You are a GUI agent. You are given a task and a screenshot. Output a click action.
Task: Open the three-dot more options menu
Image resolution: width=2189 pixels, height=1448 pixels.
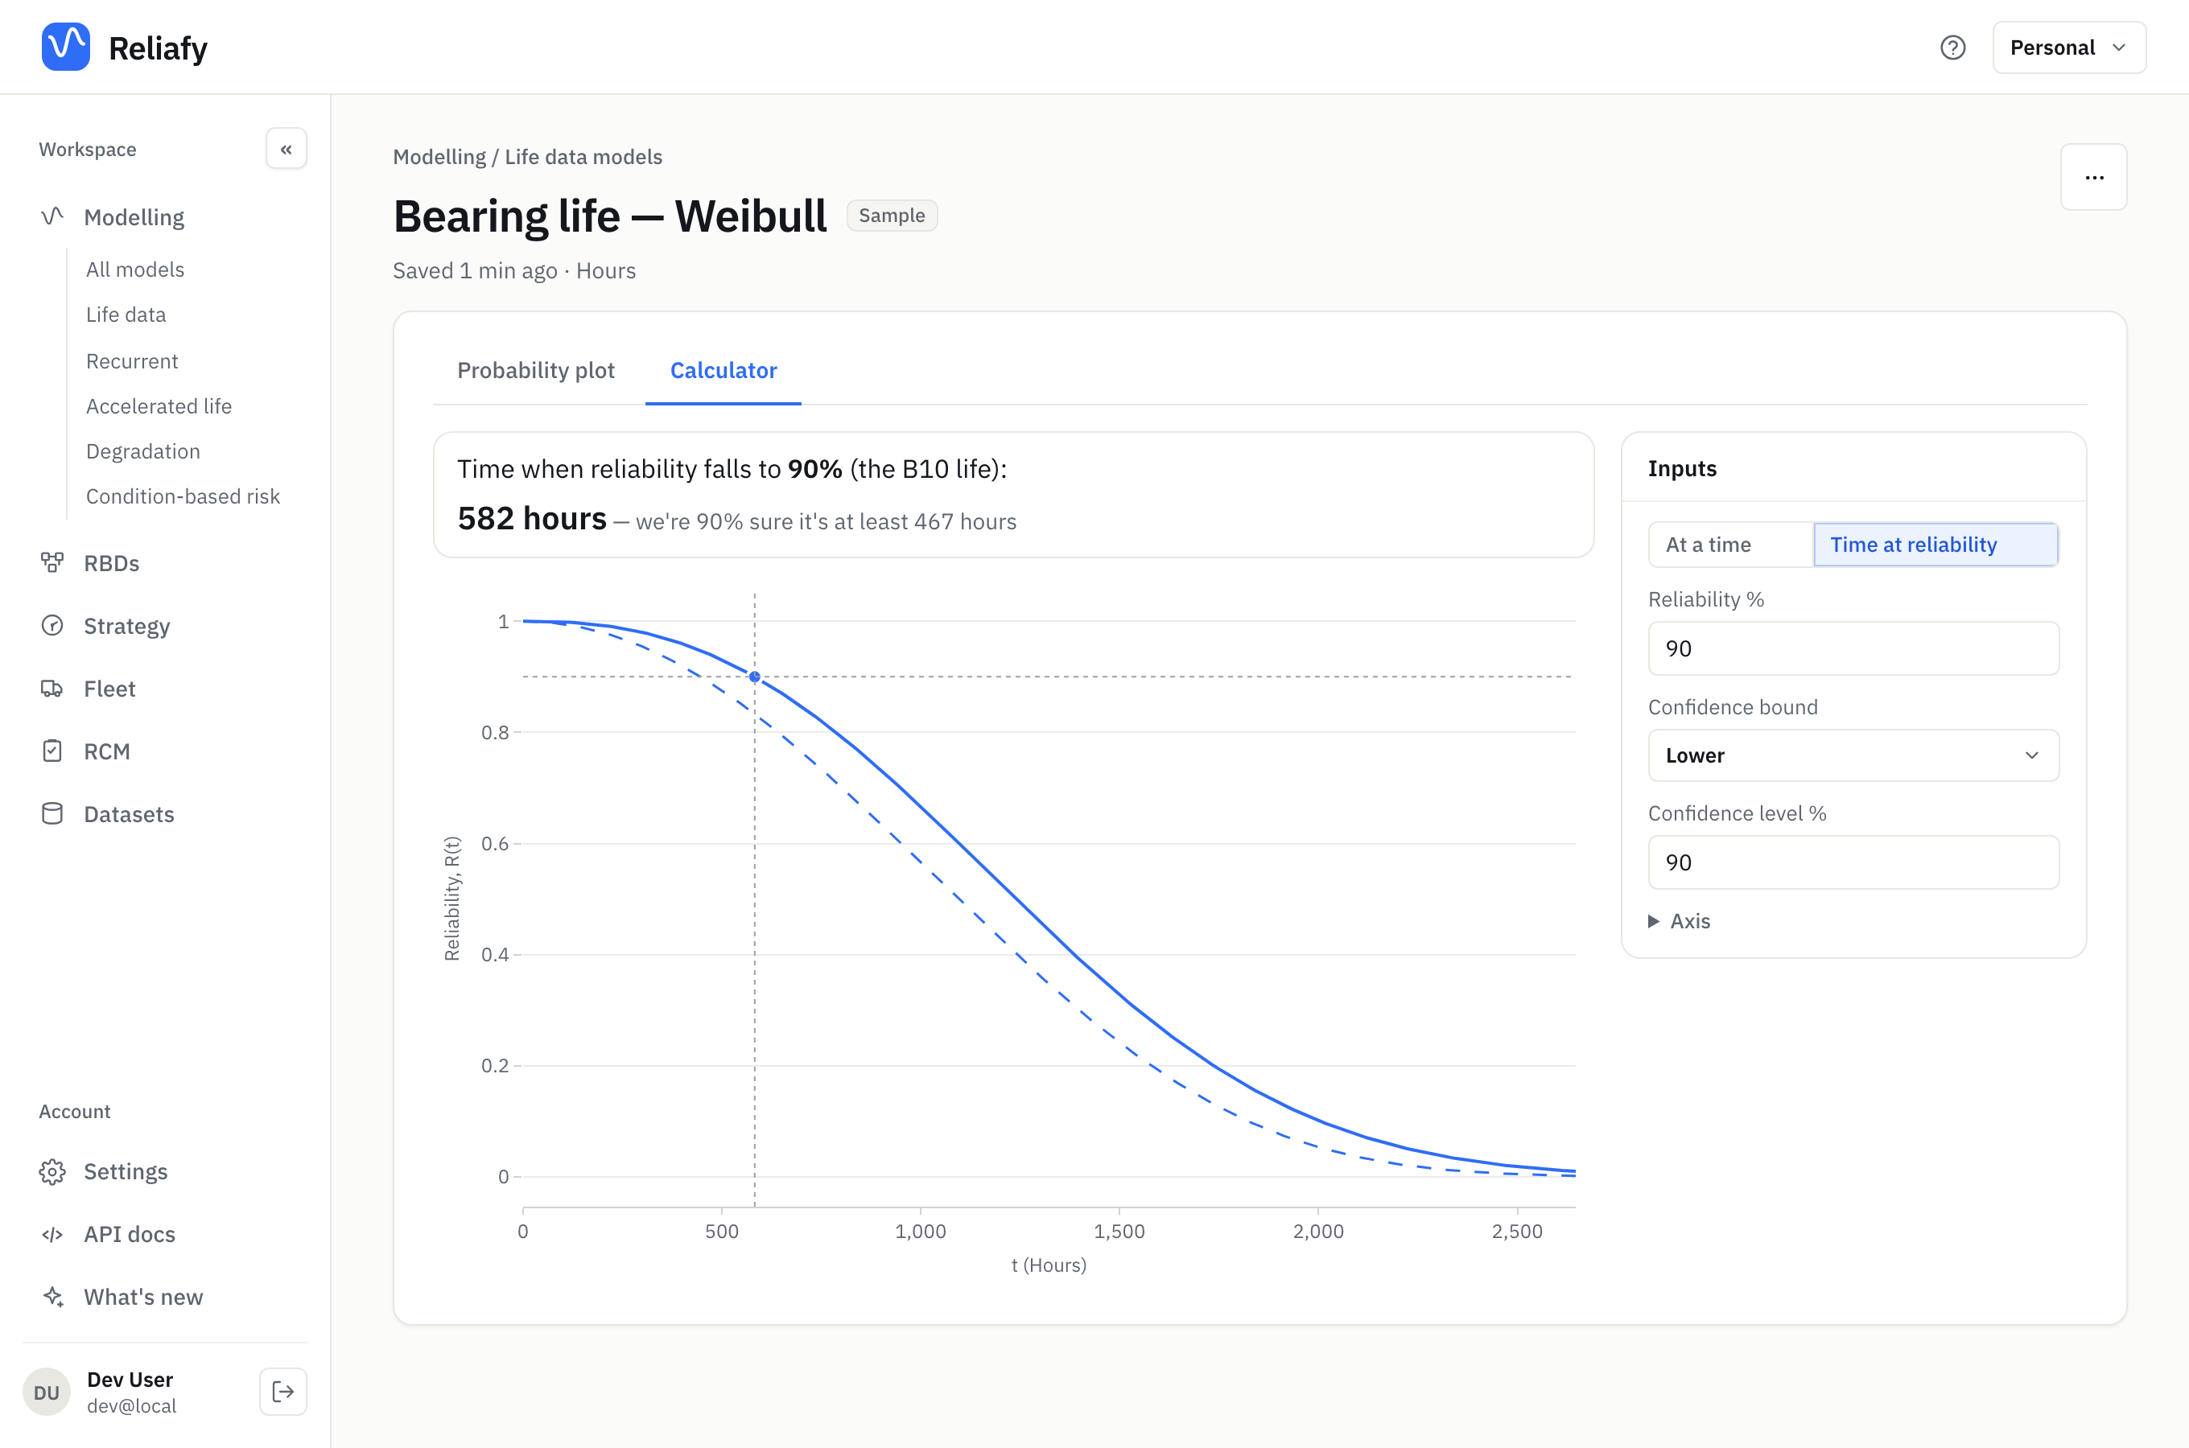coord(2094,177)
